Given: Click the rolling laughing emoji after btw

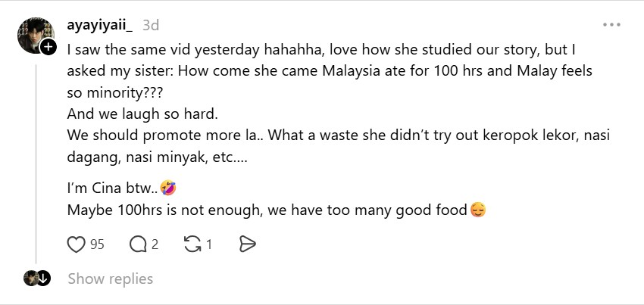Looking at the screenshot, I should click(x=168, y=188).
